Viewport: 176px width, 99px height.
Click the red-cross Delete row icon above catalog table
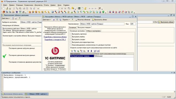point(81,51)
